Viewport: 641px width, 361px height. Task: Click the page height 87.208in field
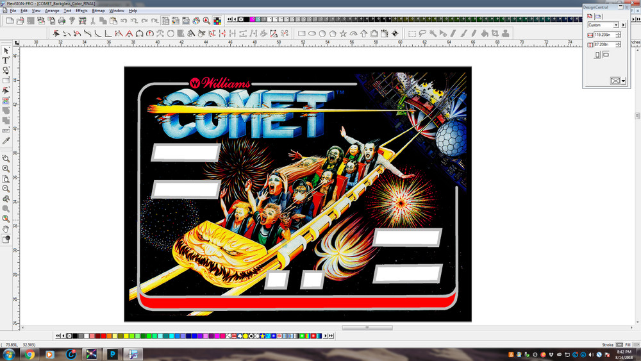click(x=604, y=44)
